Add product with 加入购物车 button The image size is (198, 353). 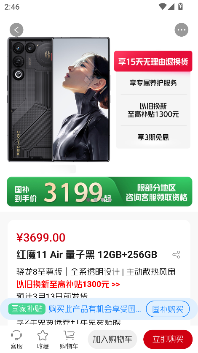pyautogui.click(x=112, y=339)
